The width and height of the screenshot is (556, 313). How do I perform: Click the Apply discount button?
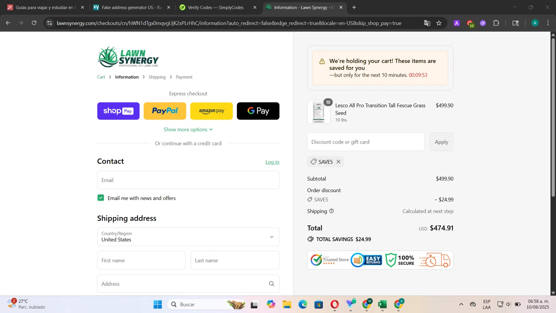tap(441, 142)
